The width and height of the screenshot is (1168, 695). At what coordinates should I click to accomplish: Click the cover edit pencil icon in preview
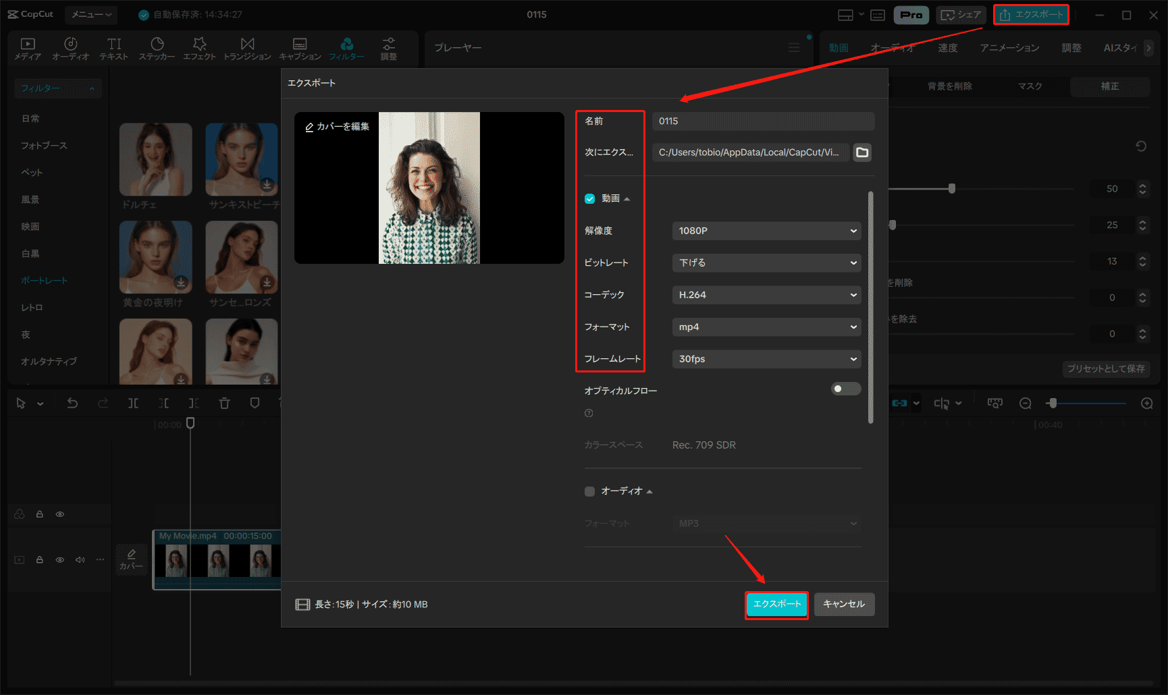click(x=309, y=127)
